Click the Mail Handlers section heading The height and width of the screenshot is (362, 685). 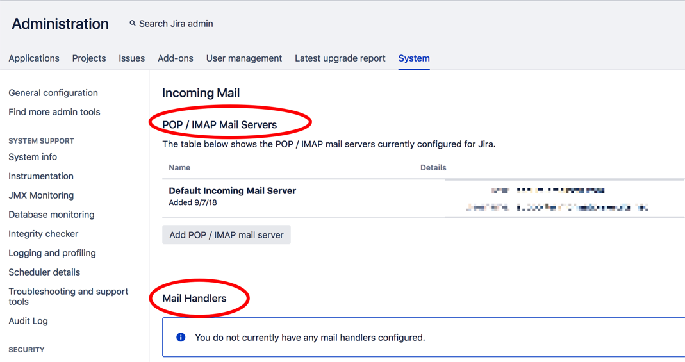194,298
